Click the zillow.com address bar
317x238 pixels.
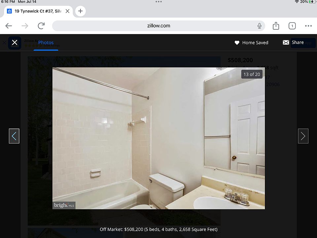coord(158,26)
